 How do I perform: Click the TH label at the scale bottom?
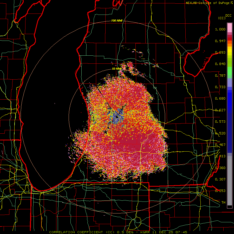coord(223,203)
